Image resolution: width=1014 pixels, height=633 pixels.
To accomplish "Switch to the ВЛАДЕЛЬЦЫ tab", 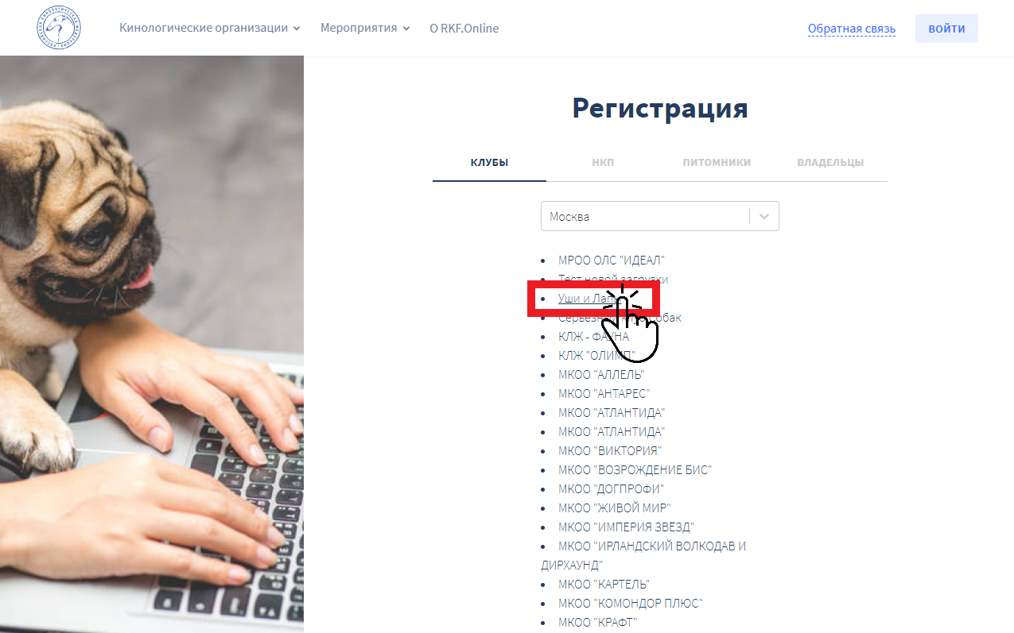I will [830, 162].
